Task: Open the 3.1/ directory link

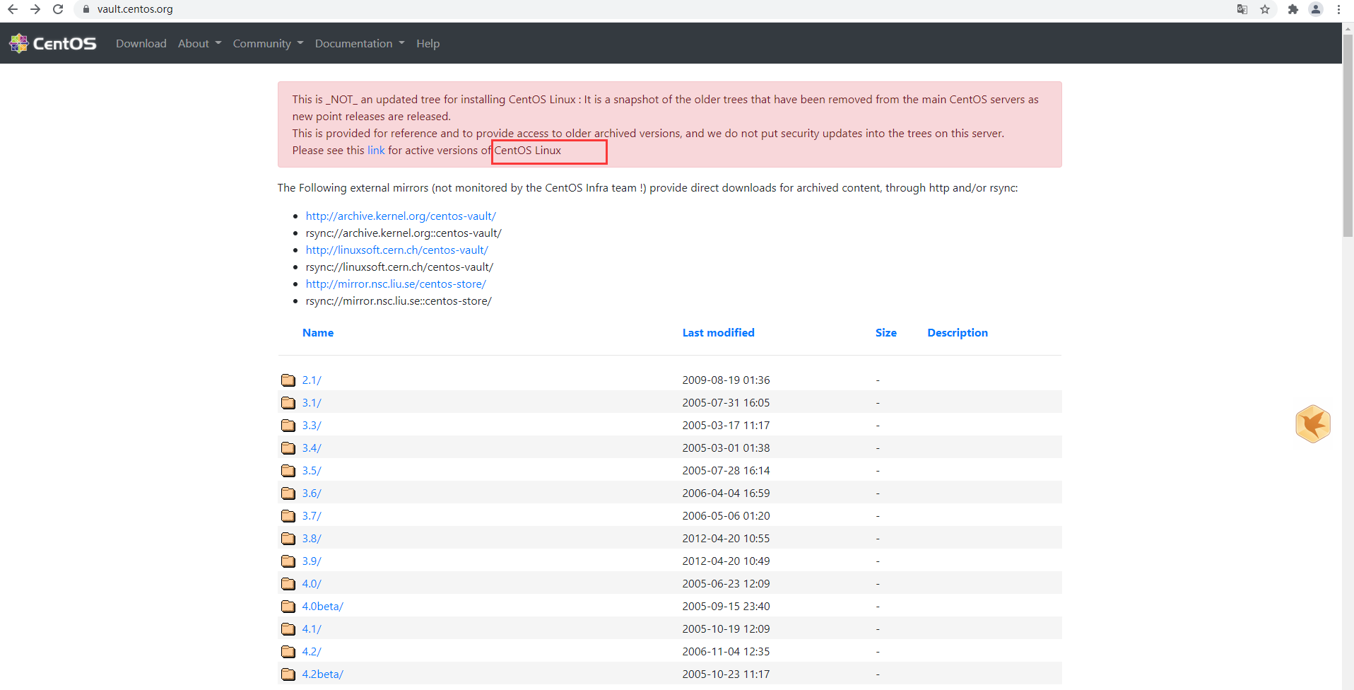Action: [312, 403]
